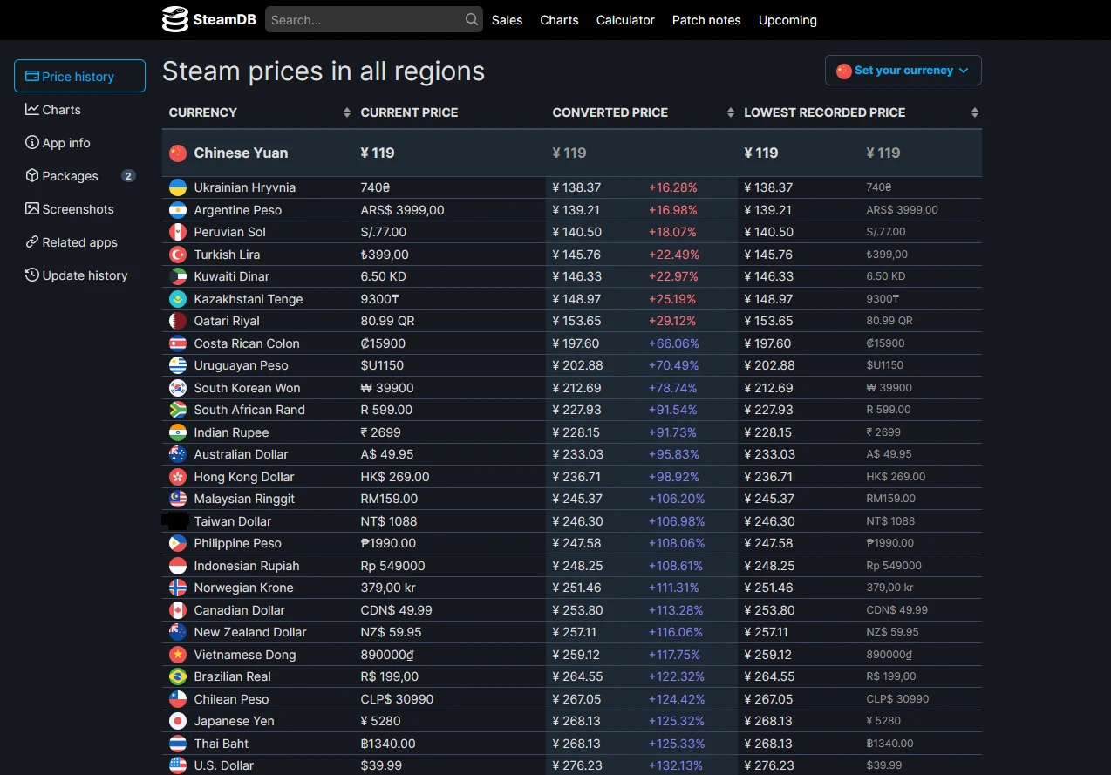This screenshot has width=1111, height=775.
Task: Click the South Korean Won flag icon
Action: click(x=178, y=388)
